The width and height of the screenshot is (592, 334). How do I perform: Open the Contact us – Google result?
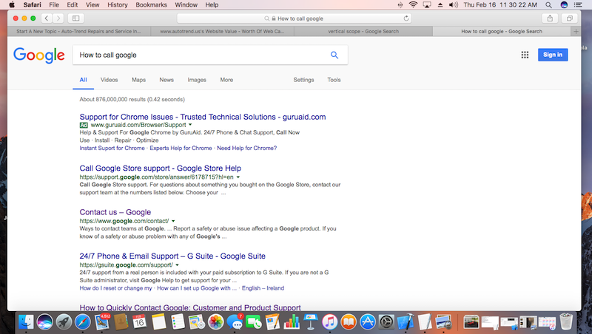click(115, 212)
